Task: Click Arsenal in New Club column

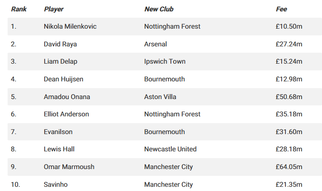Action: [x=155, y=44]
